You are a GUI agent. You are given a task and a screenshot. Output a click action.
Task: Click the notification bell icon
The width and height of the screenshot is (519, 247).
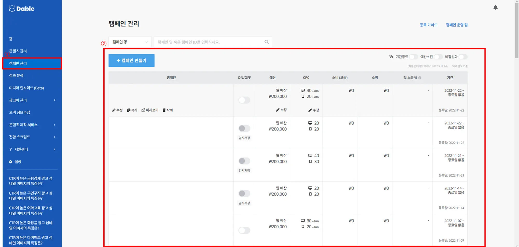pos(495,8)
